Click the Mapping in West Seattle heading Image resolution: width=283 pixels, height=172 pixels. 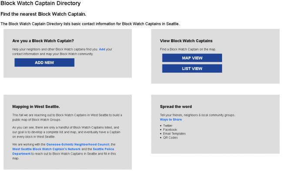coord(36,107)
